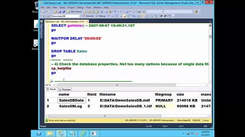The width and height of the screenshot is (245, 137).
Task: Click the Execute button
Action: pyautogui.click(x=88, y=16)
